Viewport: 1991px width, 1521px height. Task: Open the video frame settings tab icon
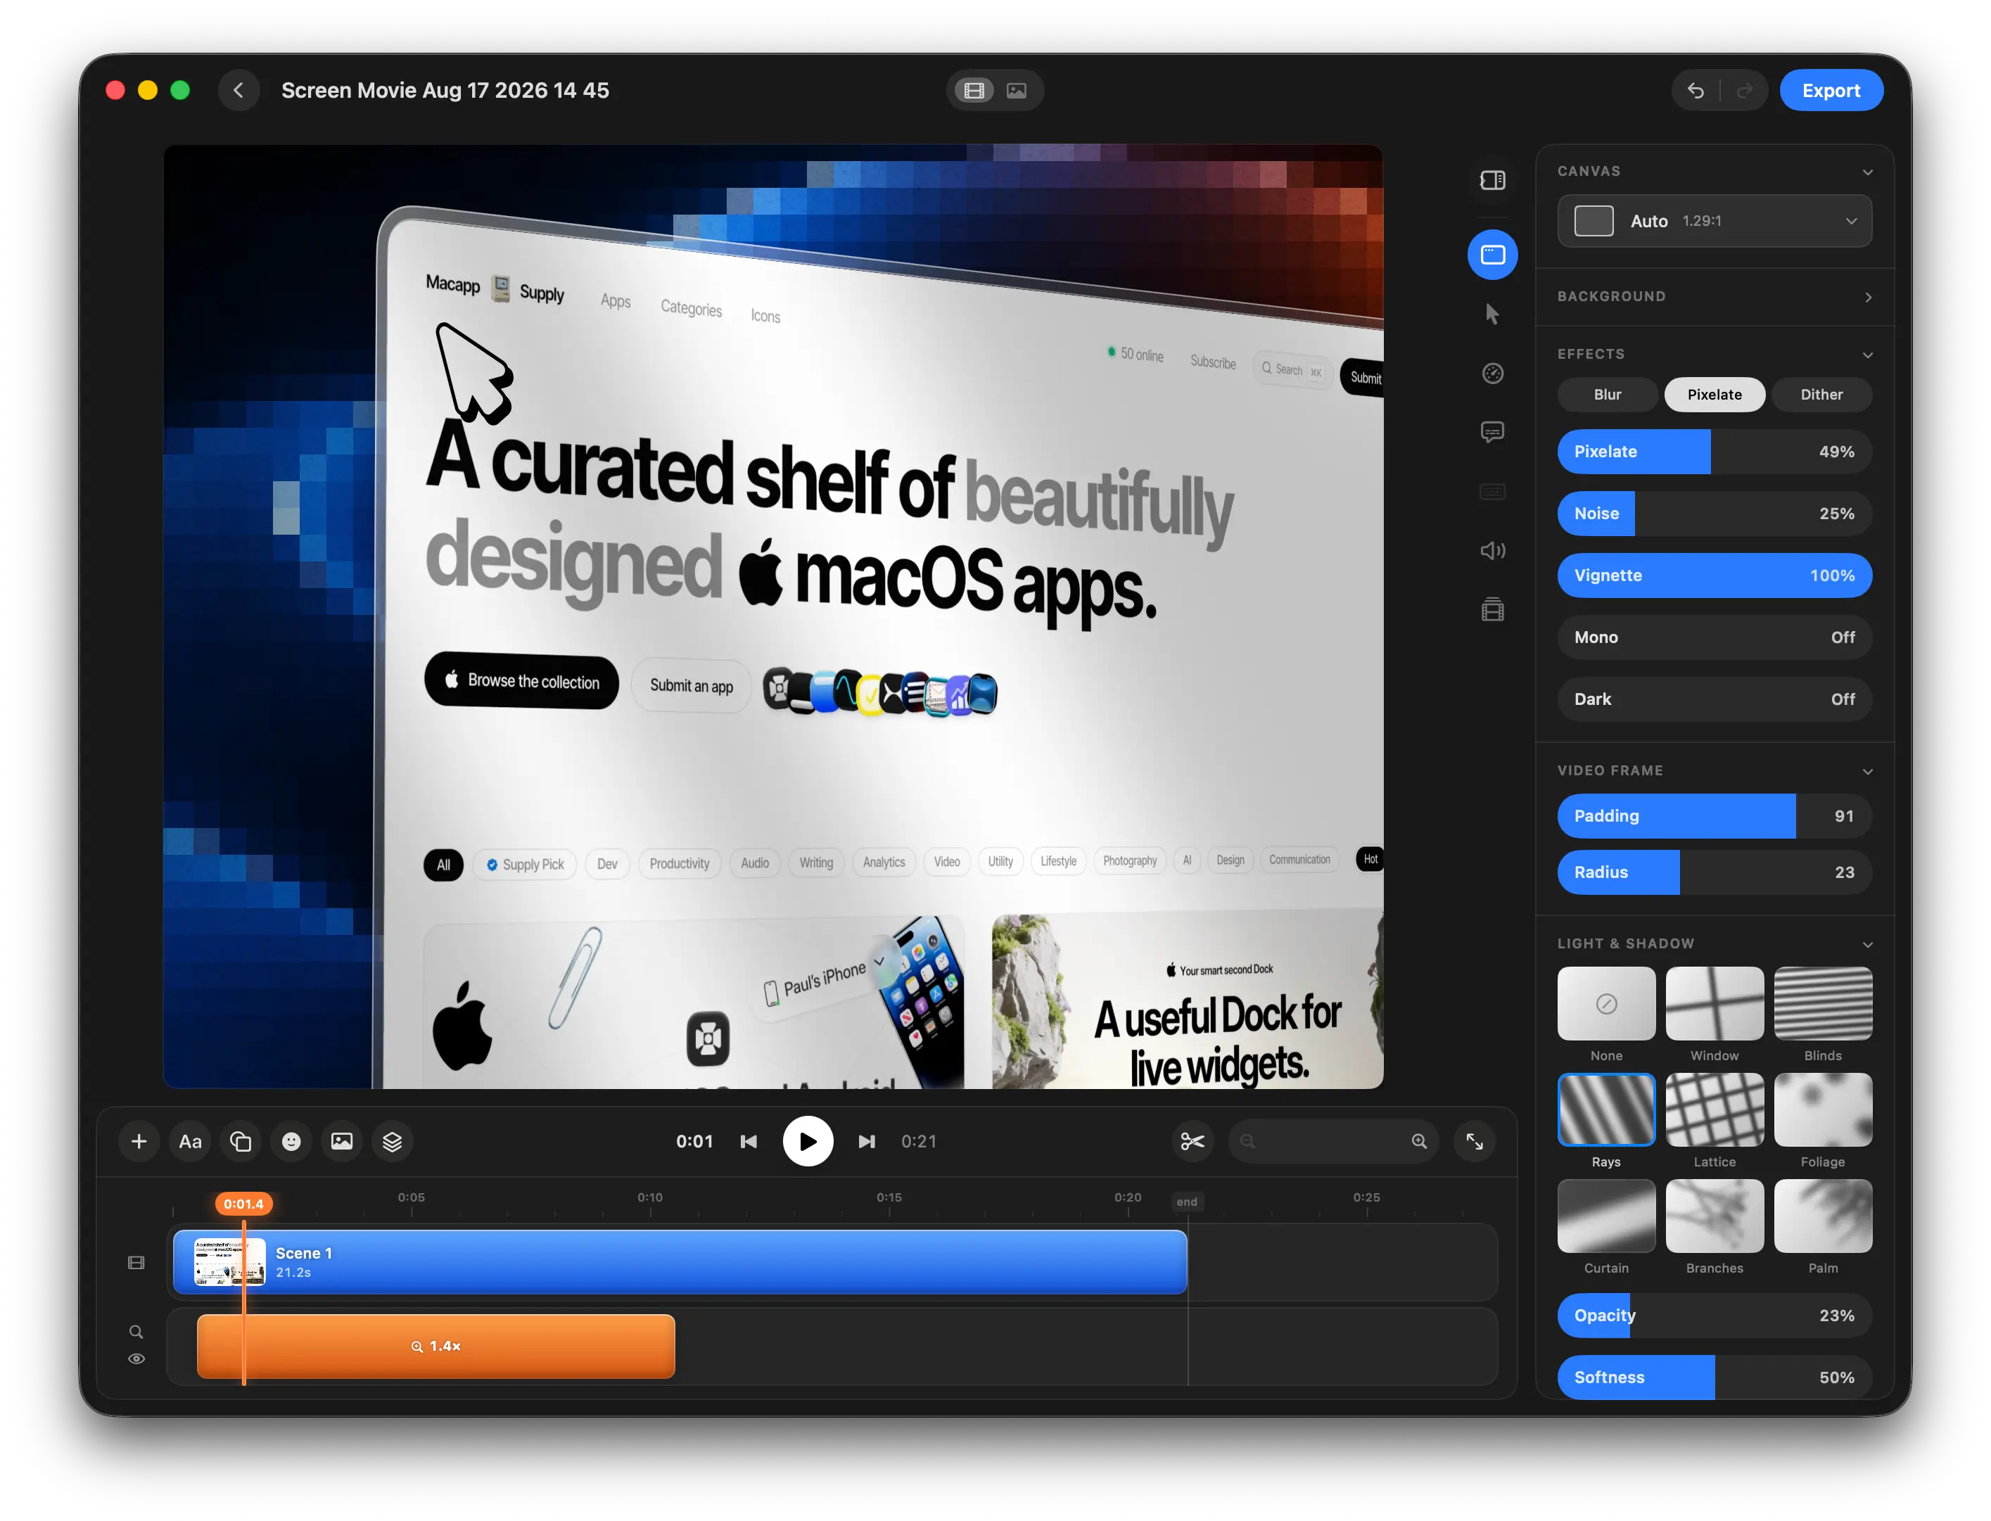pyautogui.click(x=1493, y=255)
